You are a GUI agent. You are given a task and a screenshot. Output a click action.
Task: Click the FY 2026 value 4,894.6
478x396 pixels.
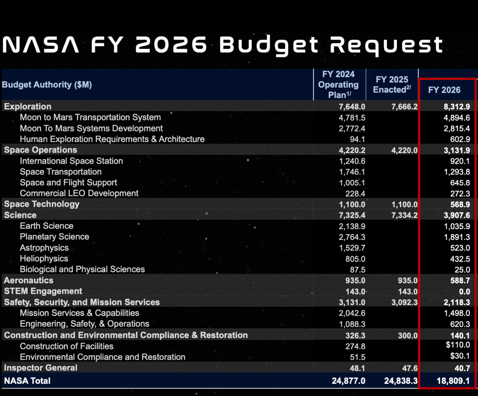click(x=456, y=118)
